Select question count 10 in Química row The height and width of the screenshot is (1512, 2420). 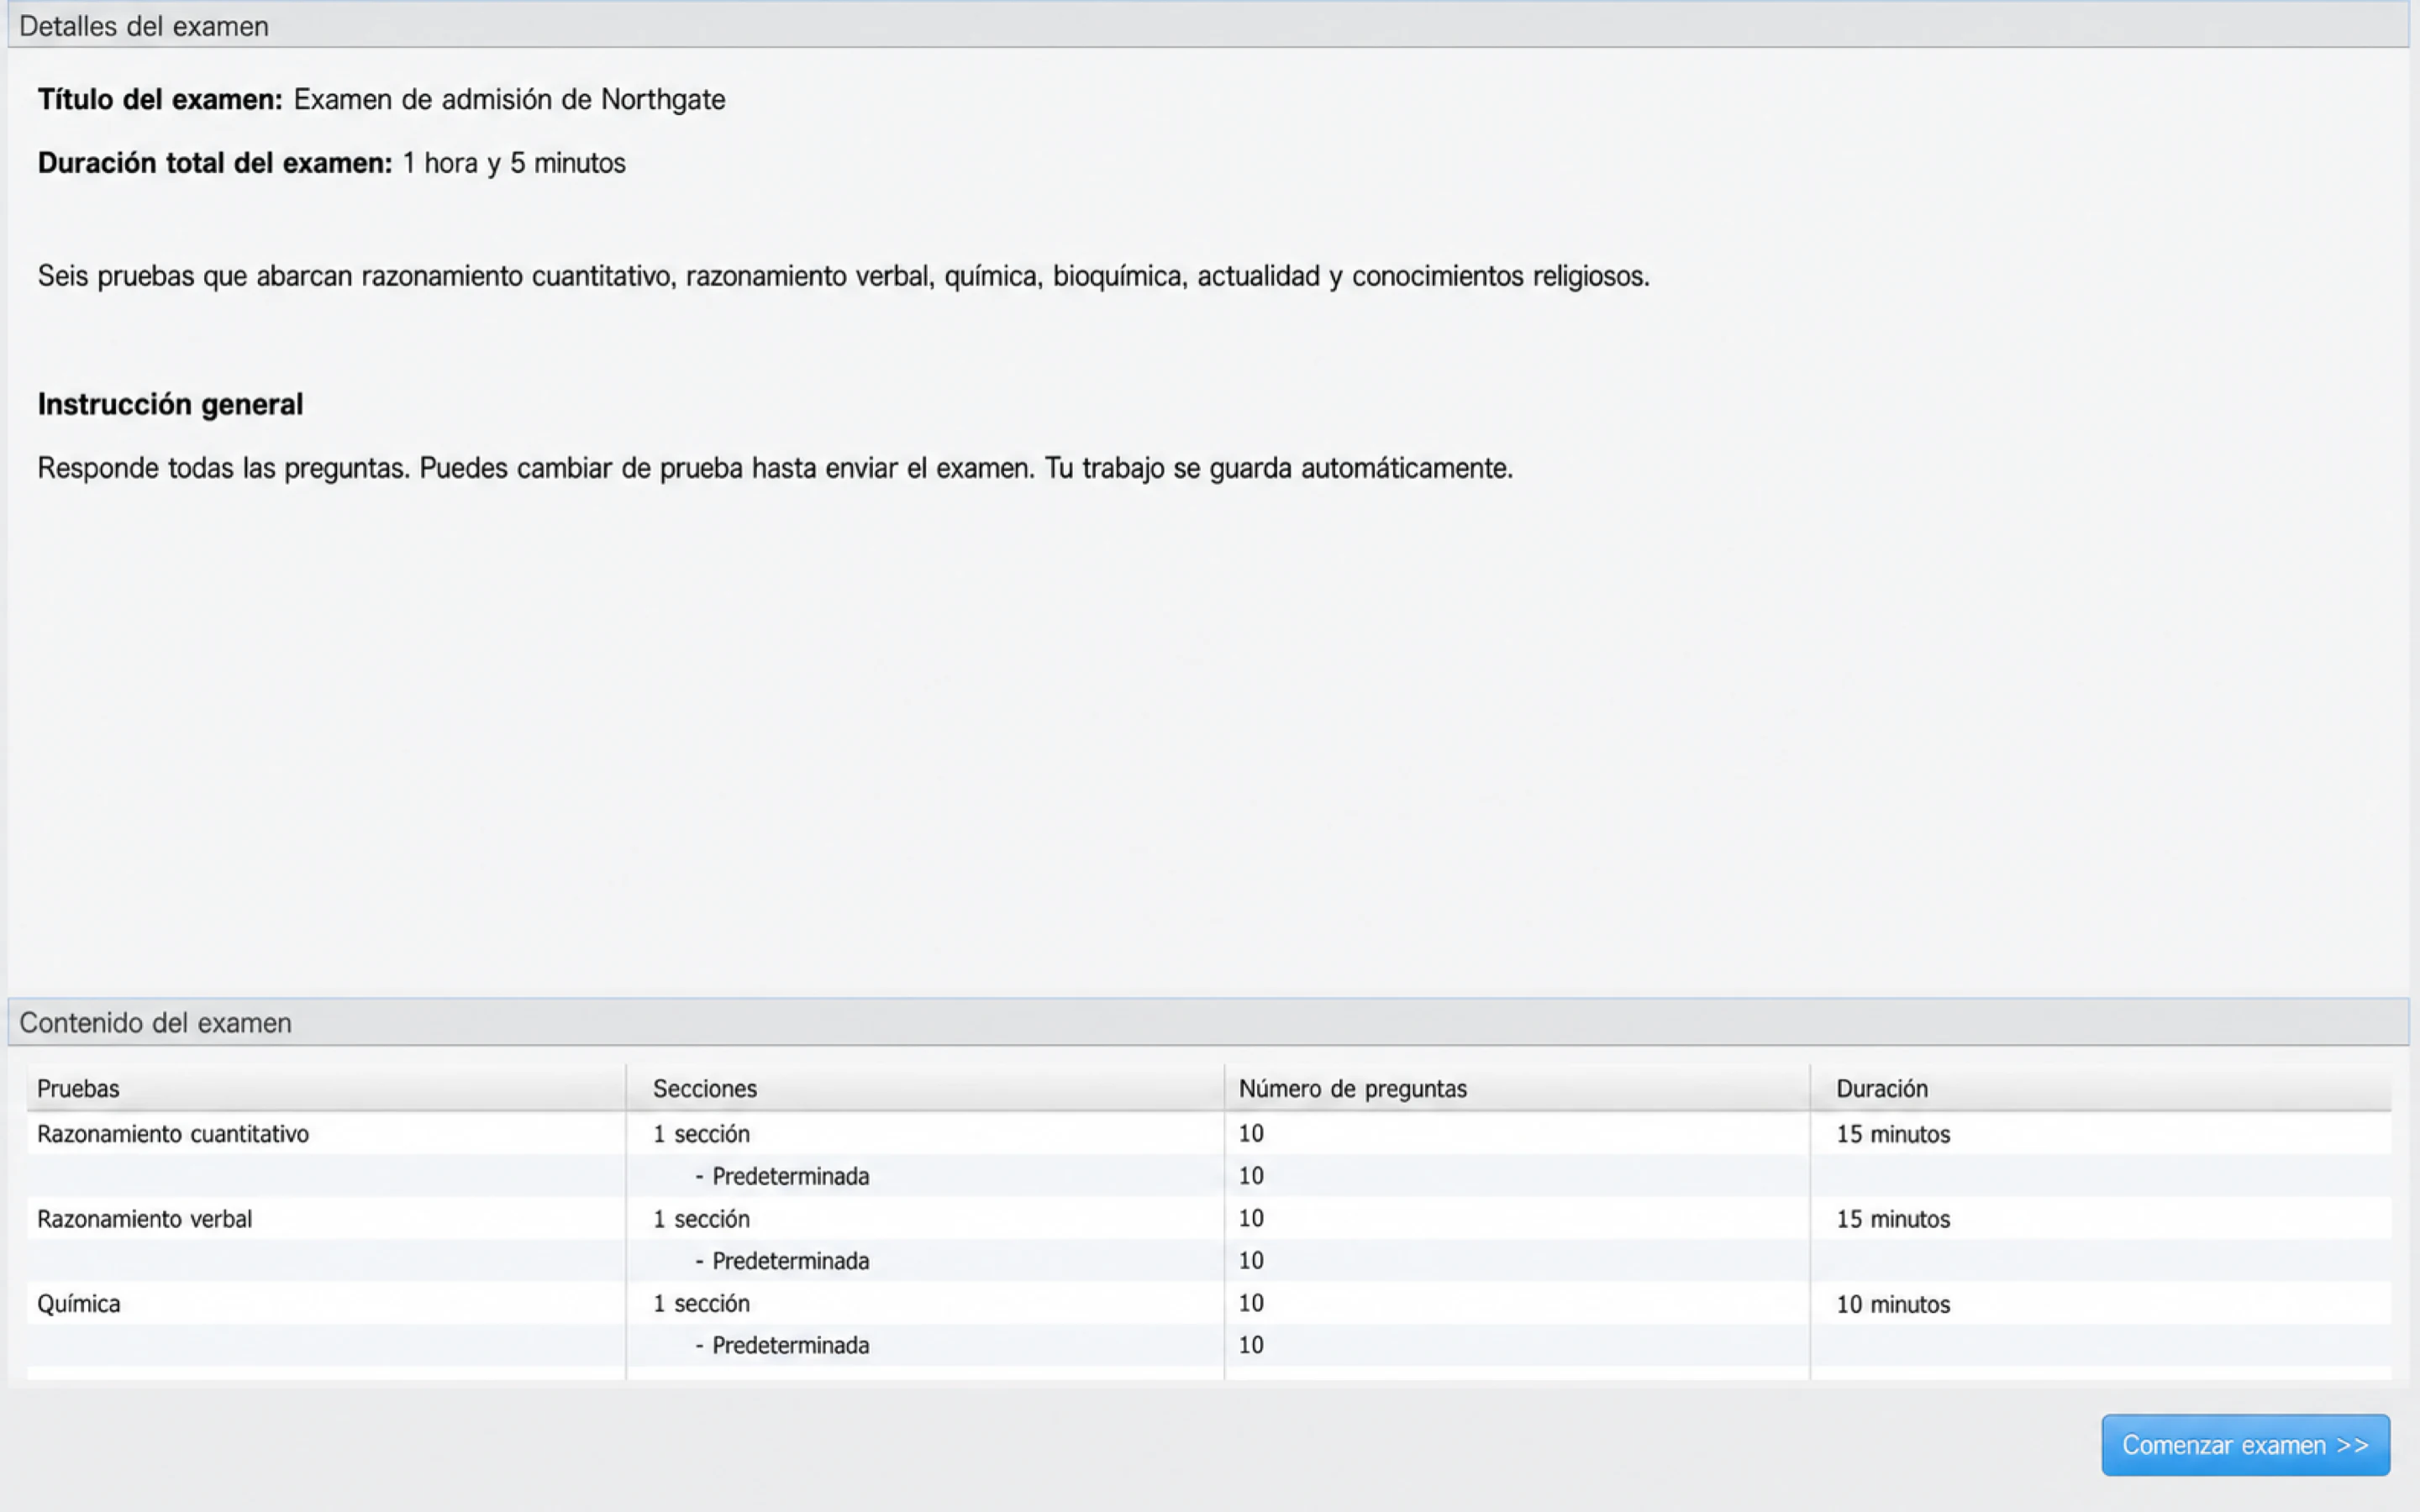(x=1251, y=1304)
